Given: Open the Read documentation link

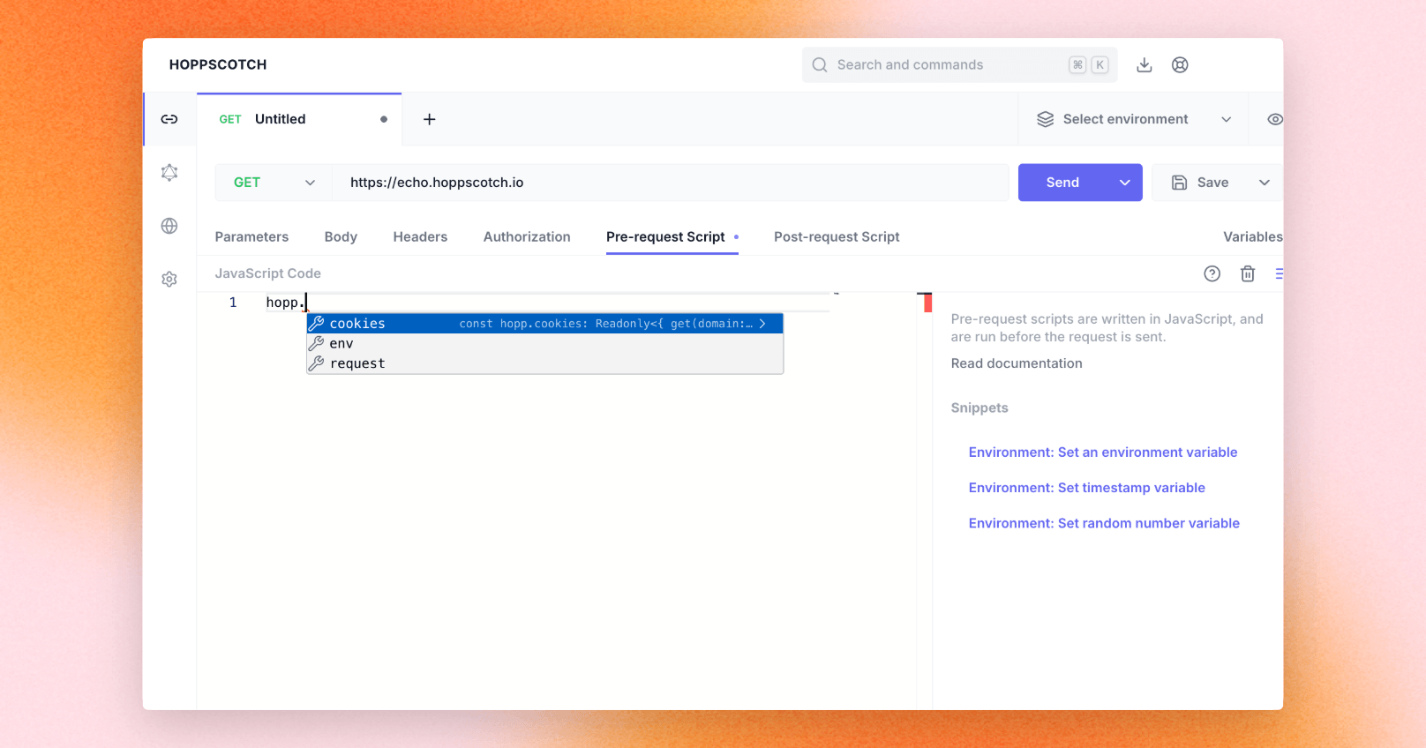Looking at the screenshot, I should 1016,363.
